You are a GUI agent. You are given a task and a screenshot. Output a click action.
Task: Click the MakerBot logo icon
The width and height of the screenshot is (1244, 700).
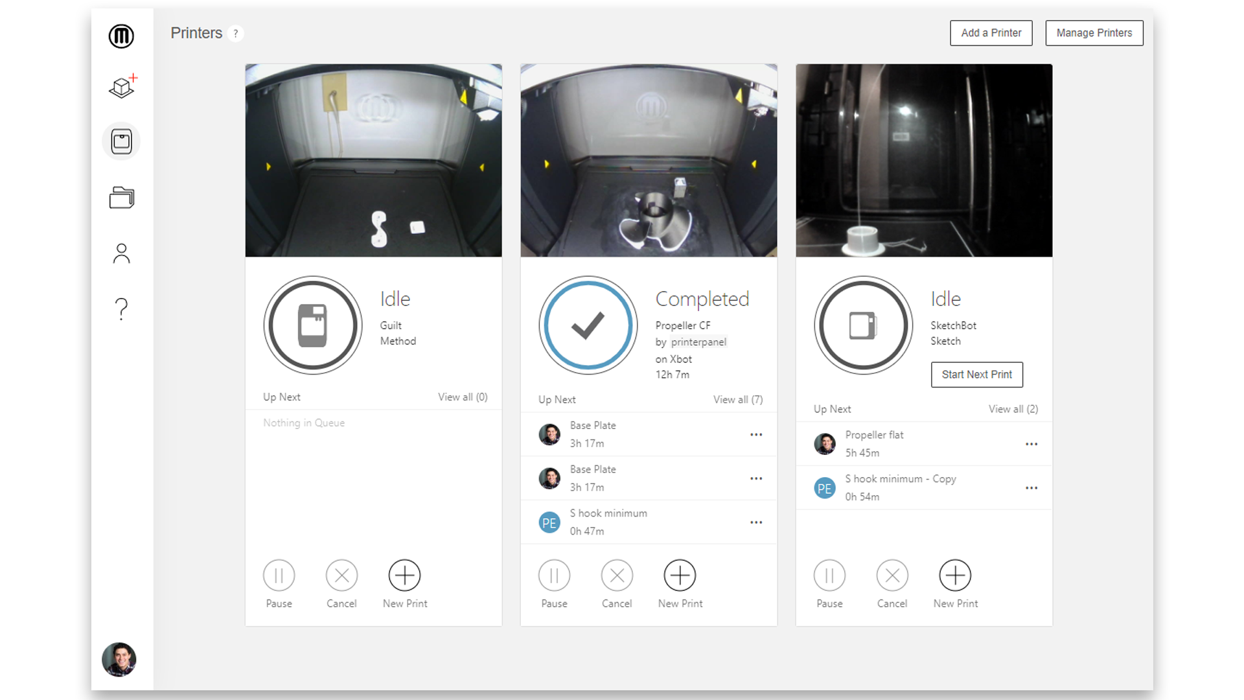pyautogui.click(x=121, y=36)
